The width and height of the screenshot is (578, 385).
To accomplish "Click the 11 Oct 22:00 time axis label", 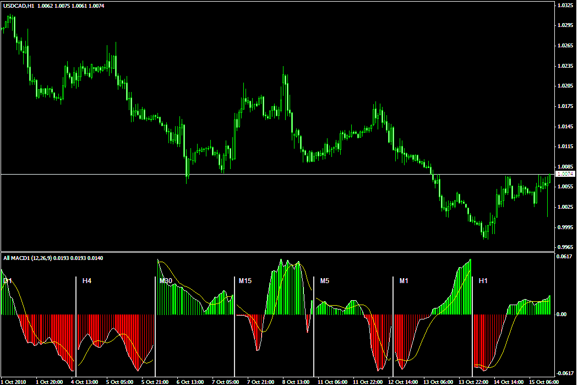I will pos(368,382).
